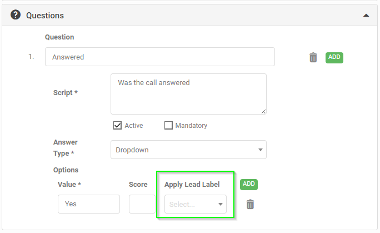Click the Script text area resize handle
Image resolution: width=380 pixels, height=233 pixels.
[264, 112]
